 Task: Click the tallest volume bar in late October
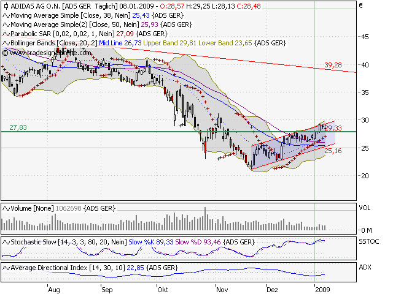click(x=205, y=219)
